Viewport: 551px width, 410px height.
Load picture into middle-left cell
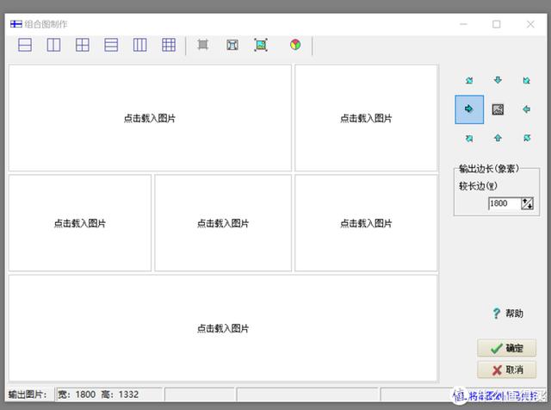coord(80,223)
